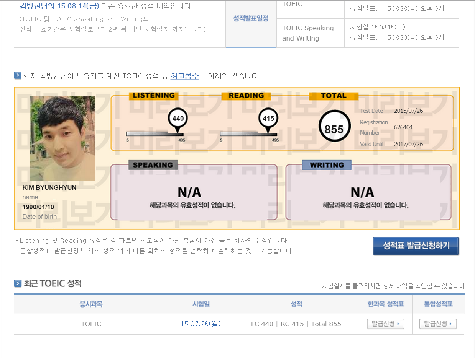475x358 pixels.
Task: Click the Reading score marker 415
Action: 268,119
